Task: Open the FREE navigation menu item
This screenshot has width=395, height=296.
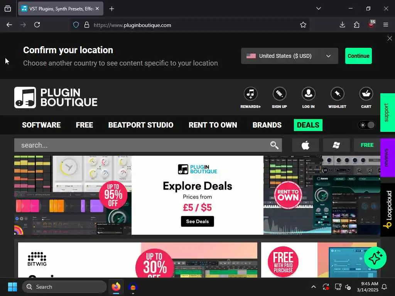Action: click(84, 125)
